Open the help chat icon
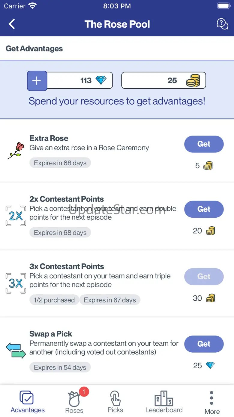Screen dimensions: 234x417 (222, 24)
